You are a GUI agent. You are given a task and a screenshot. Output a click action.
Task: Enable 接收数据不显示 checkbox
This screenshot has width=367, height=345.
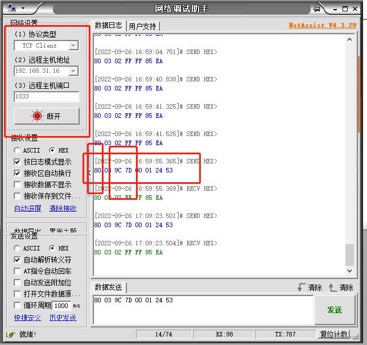pyautogui.click(x=17, y=185)
